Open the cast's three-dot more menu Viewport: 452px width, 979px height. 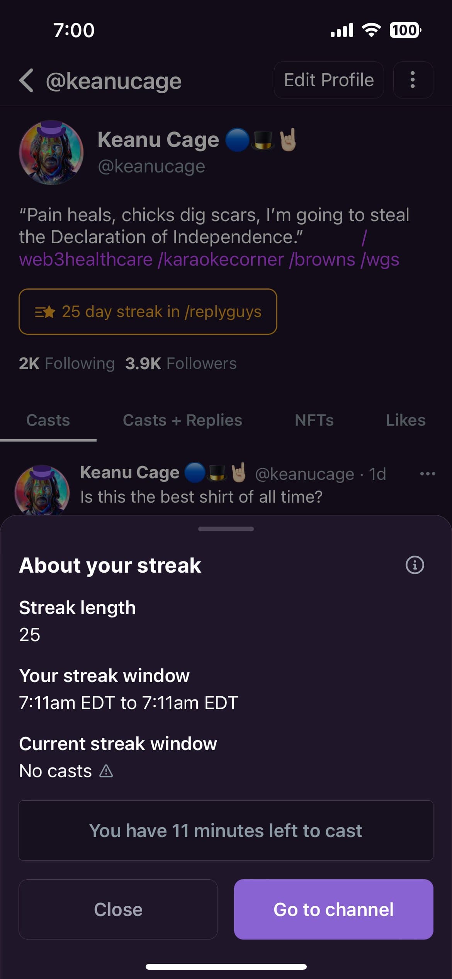428,474
